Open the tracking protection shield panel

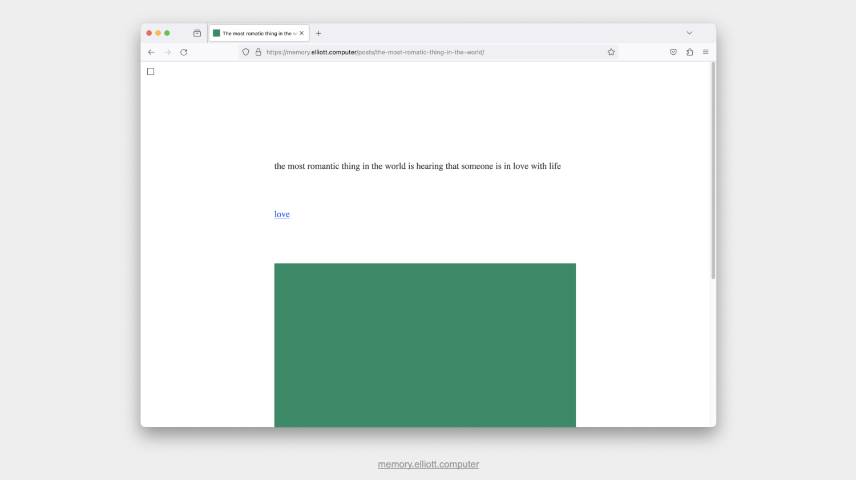[x=246, y=52]
